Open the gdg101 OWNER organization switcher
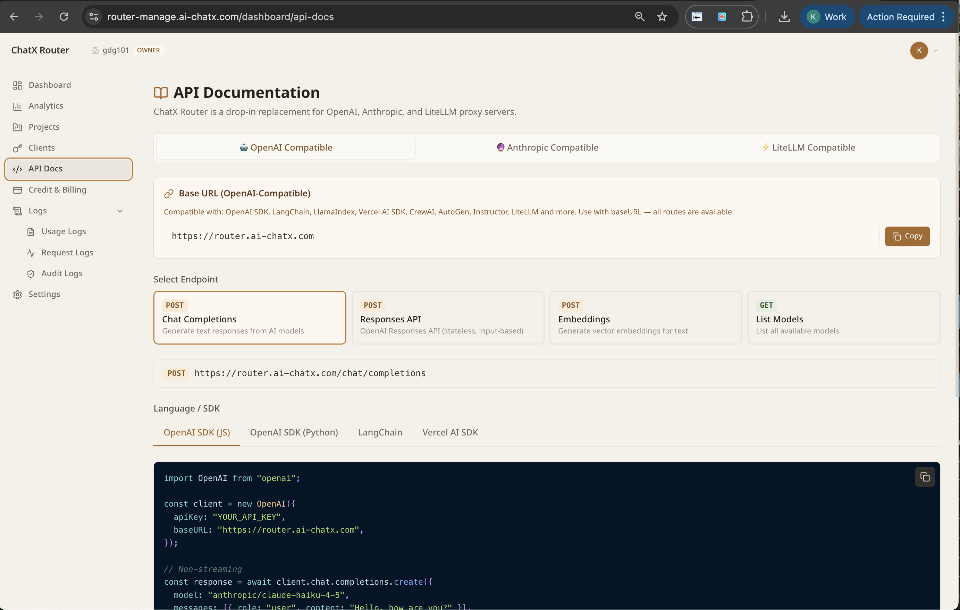The image size is (960, 610). (127, 50)
